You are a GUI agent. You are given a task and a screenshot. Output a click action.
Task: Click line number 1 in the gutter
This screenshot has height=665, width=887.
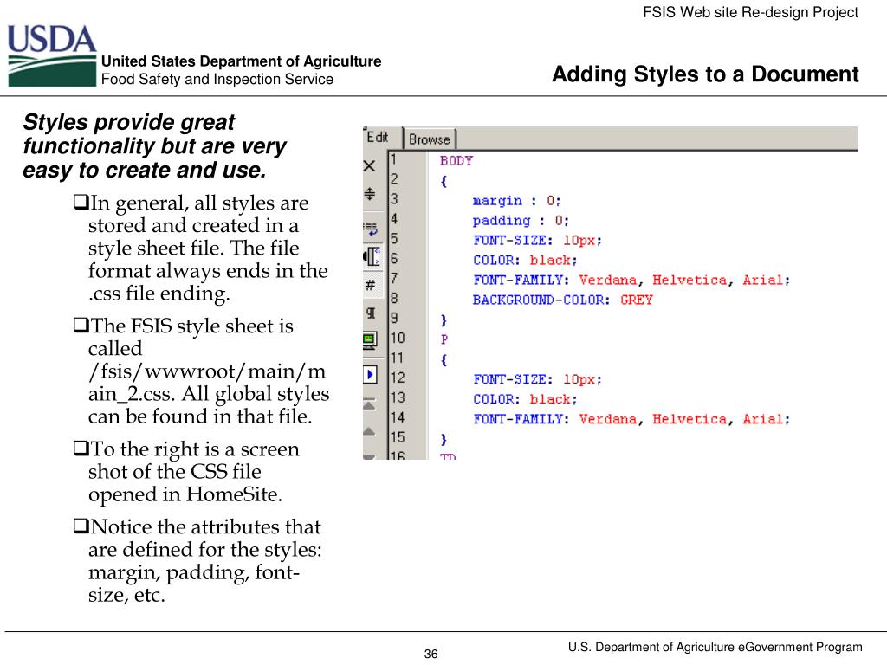[393, 159]
